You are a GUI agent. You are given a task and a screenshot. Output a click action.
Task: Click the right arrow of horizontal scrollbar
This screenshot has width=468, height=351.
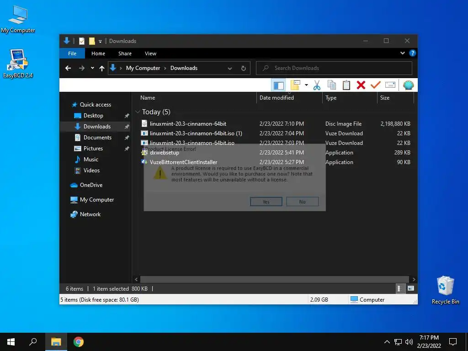click(x=414, y=279)
